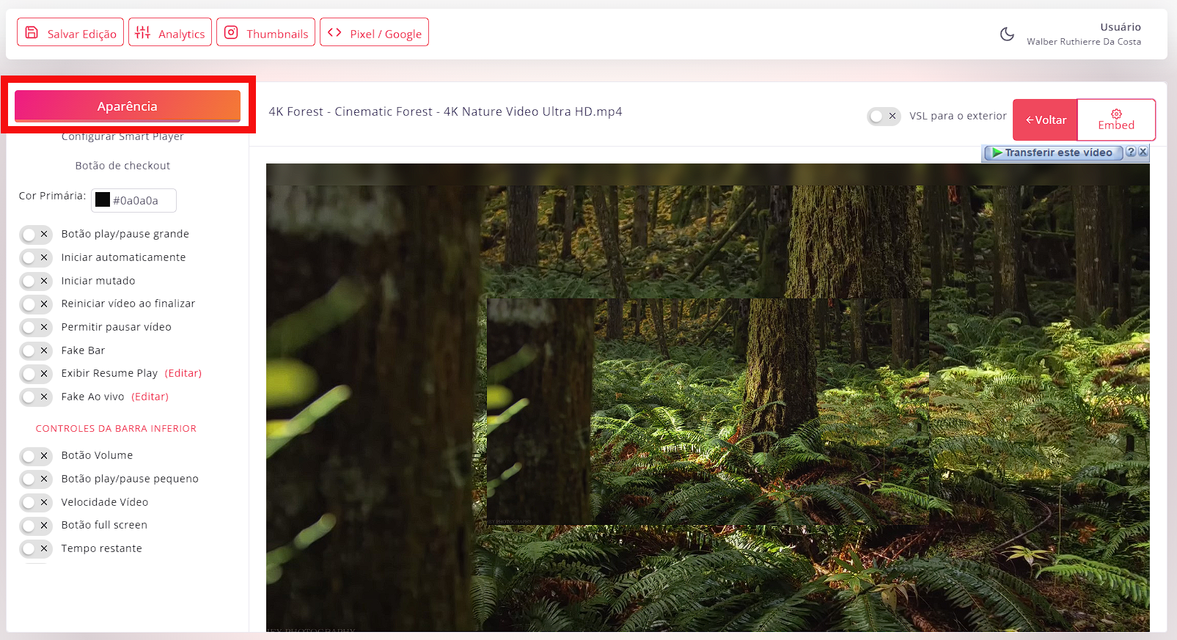Toggle Fake Ao vivo switch
1177x640 pixels.
pos(36,397)
